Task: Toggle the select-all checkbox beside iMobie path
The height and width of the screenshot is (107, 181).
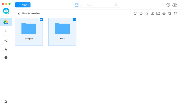Action: point(19,13)
